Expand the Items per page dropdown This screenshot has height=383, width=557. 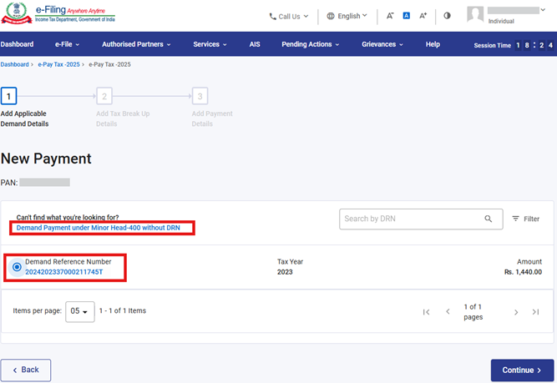click(x=79, y=311)
